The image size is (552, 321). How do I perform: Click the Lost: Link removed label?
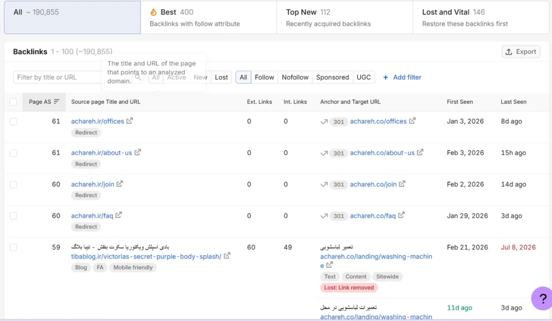(x=349, y=287)
